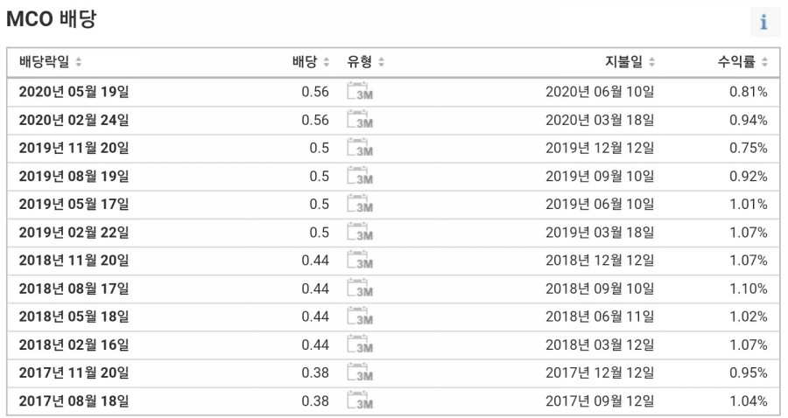Click the 0.92% yield value
The width and height of the screenshot is (788, 418).
pyautogui.click(x=749, y=176)
